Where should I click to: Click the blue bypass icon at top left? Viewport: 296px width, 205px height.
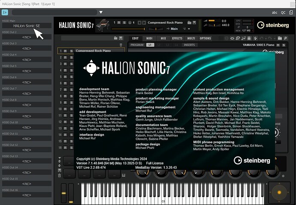pyautogui.click(x=5, y=12)
